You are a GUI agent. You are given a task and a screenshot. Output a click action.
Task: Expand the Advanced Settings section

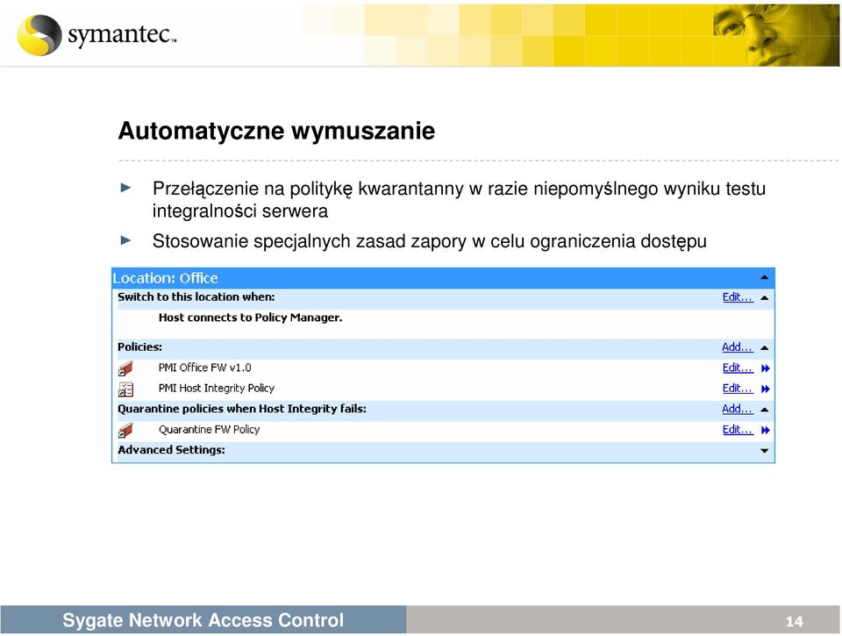point(765,451)
